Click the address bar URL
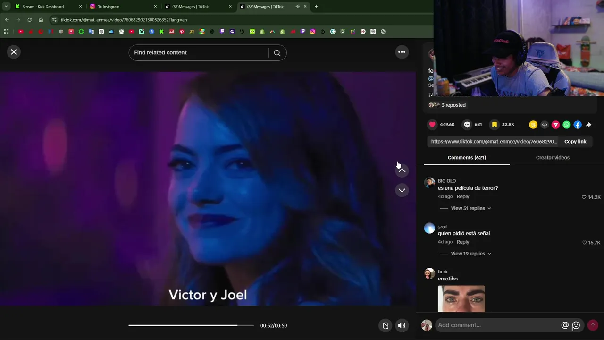 (x=124, y=20)
